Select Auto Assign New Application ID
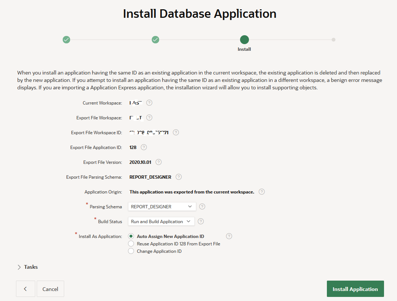Image resolution: width=397 pixels, height=301 pixels. pos(131,236)
